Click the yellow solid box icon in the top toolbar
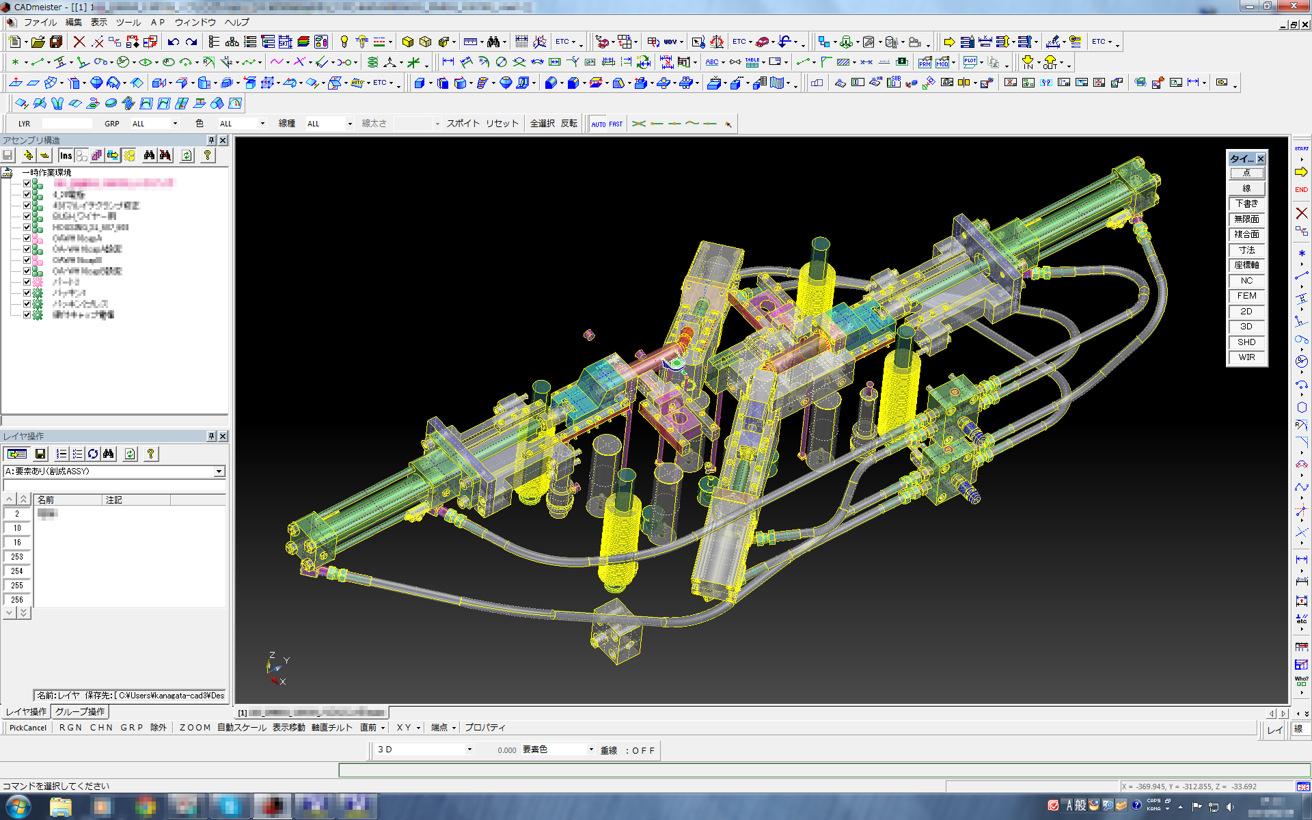Screen dimensions: 1312x820 [x=408, y=42]
